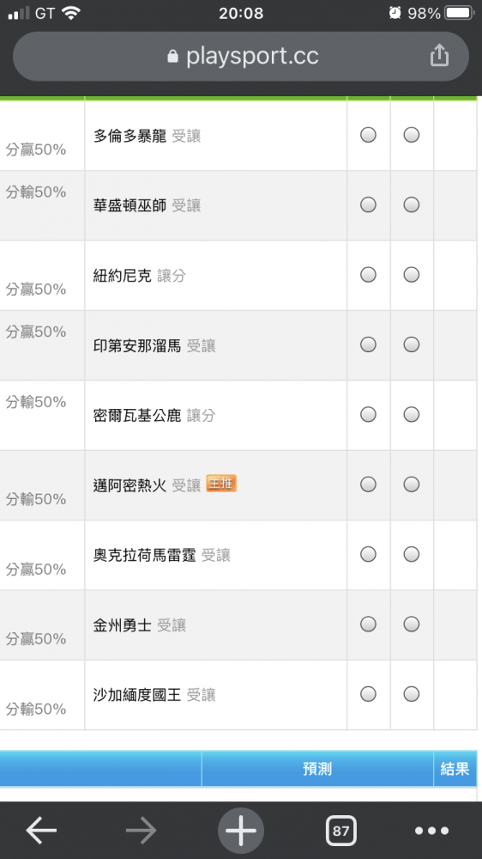Select first radio button for 金州勇士

pos(368,624)
